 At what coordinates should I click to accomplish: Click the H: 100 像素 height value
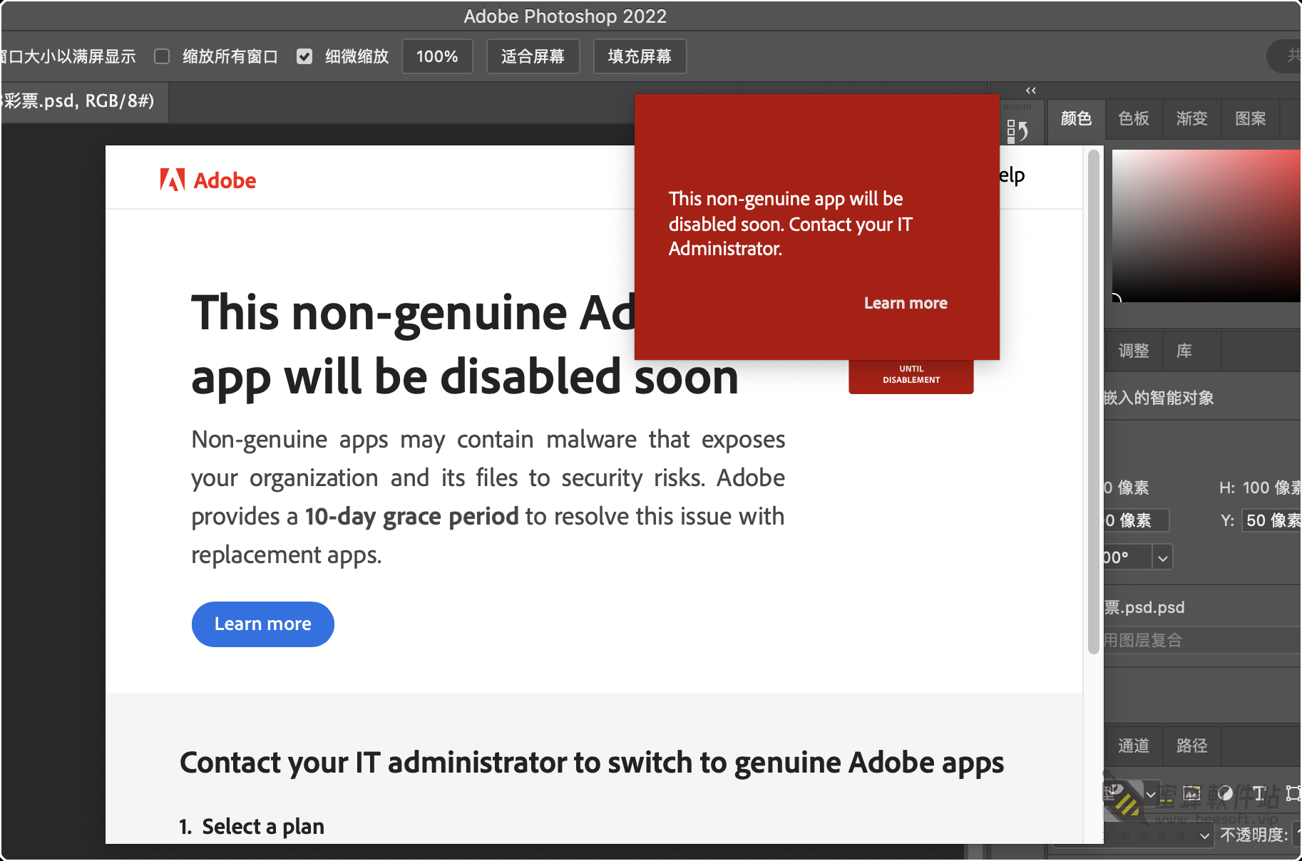(x=1271, y=488)
